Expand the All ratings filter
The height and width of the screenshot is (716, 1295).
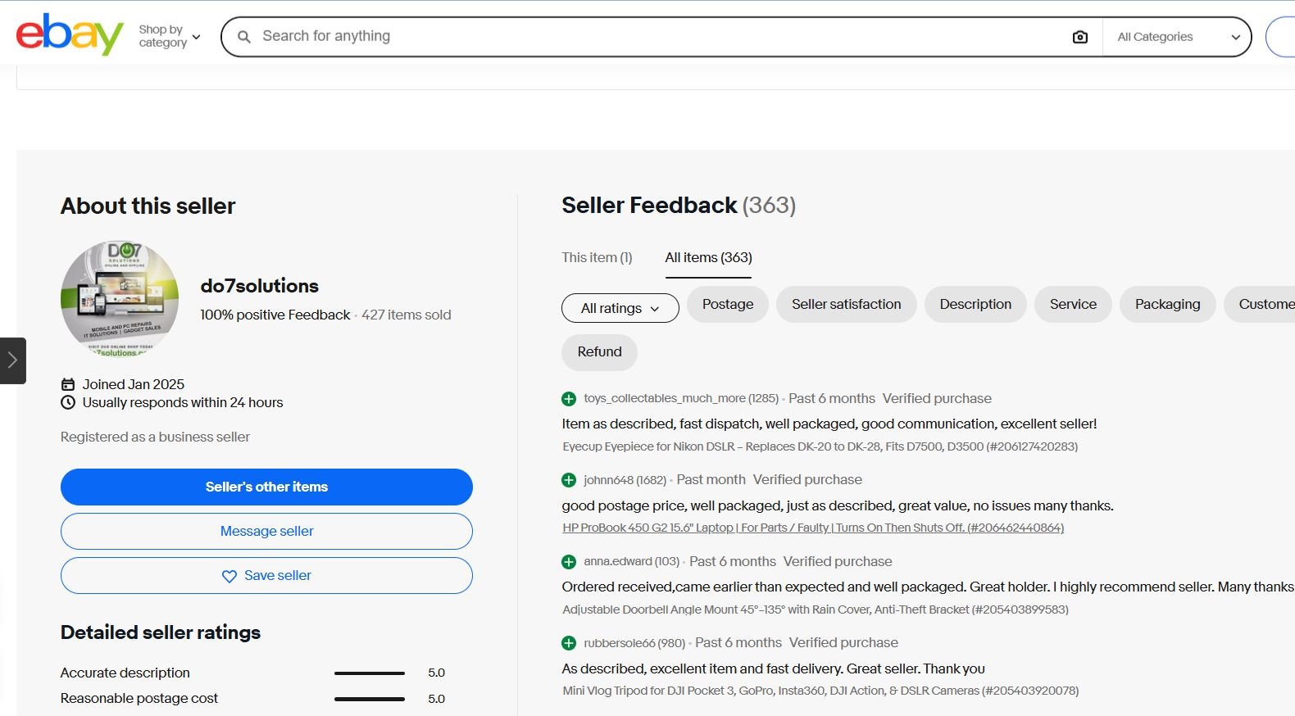(620, 308)
